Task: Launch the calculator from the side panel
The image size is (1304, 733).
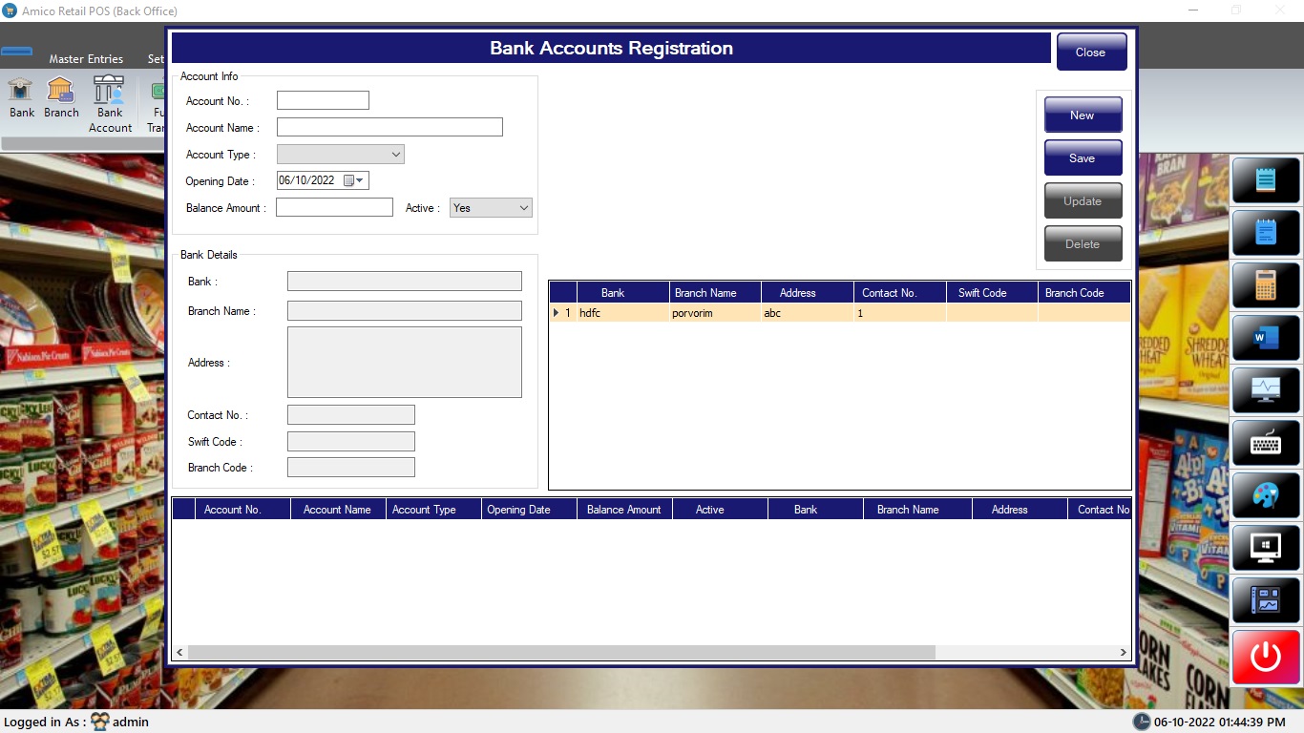Action: point(1266,284)
